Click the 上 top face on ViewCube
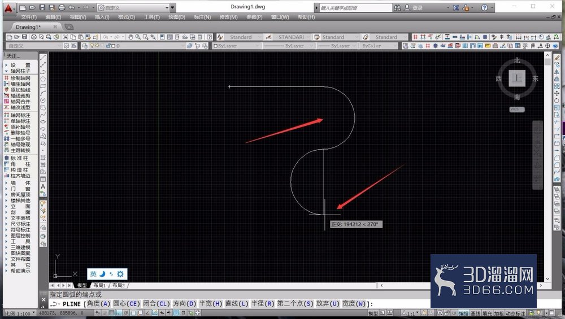Screen dimensions: 565x319 [517, 78]
